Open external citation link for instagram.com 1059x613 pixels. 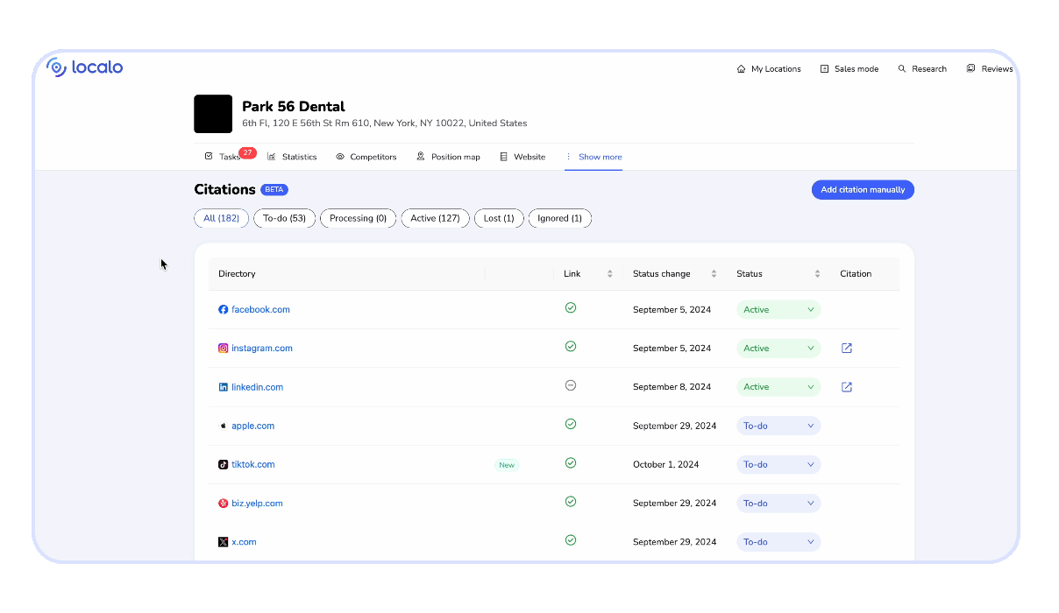point(847,349)
